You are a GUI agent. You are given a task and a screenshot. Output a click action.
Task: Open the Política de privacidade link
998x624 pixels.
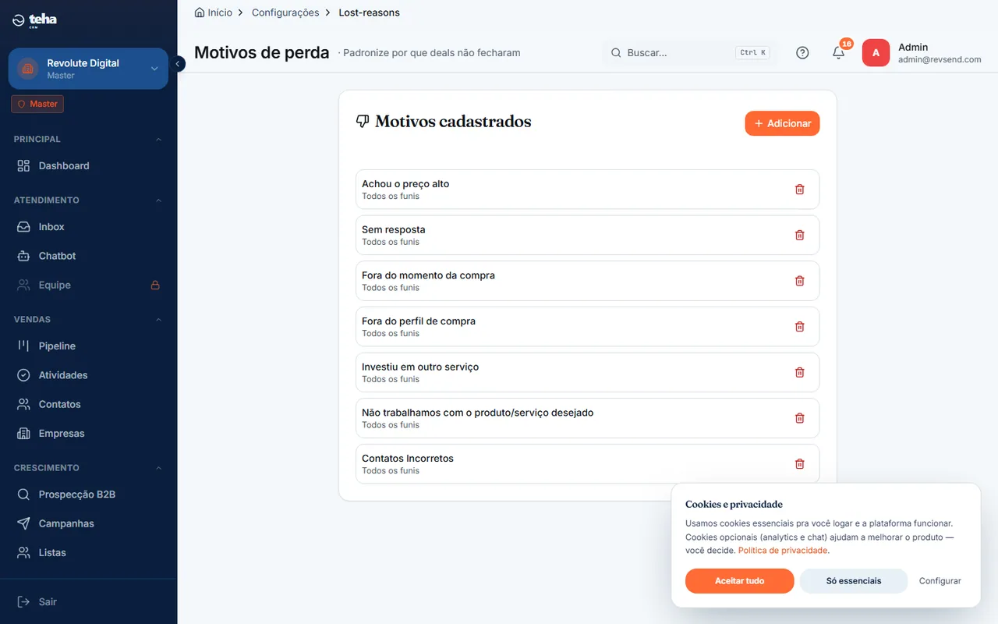[783, 550]
